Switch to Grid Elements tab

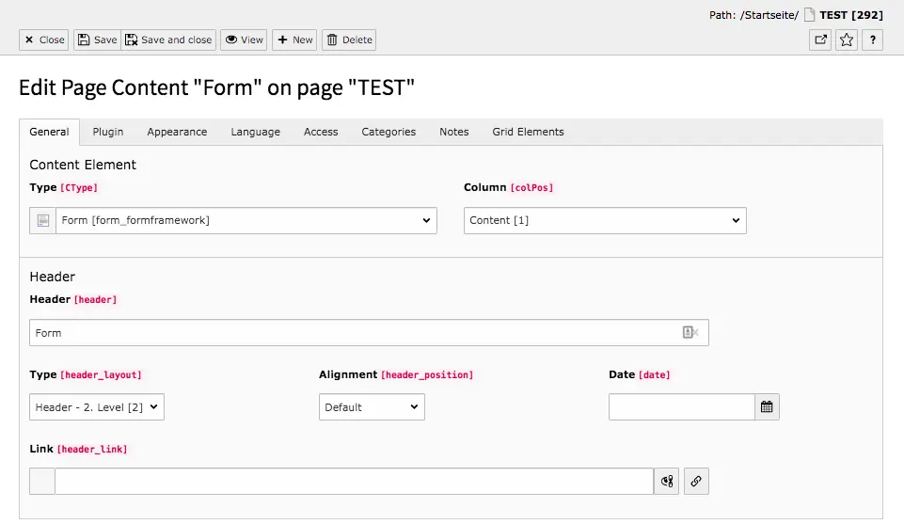point(528,132)
